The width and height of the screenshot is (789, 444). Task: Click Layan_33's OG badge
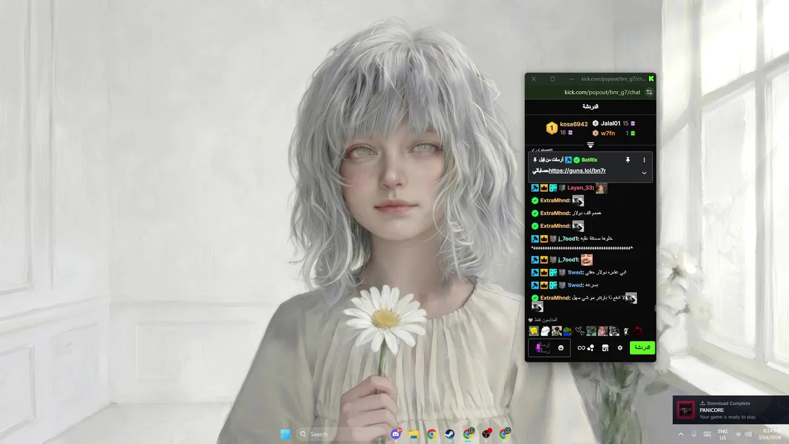click(553, 188)
